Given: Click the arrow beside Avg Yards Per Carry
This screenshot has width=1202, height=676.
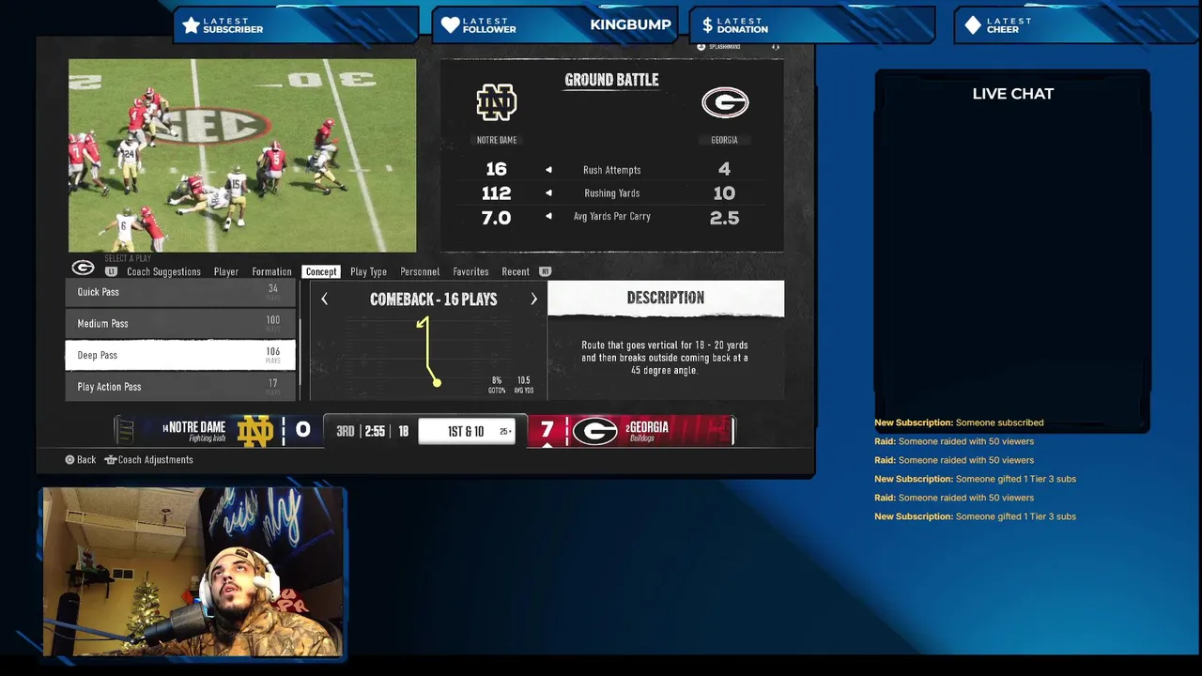Looking at the screenshot, I should click(548, 217).
